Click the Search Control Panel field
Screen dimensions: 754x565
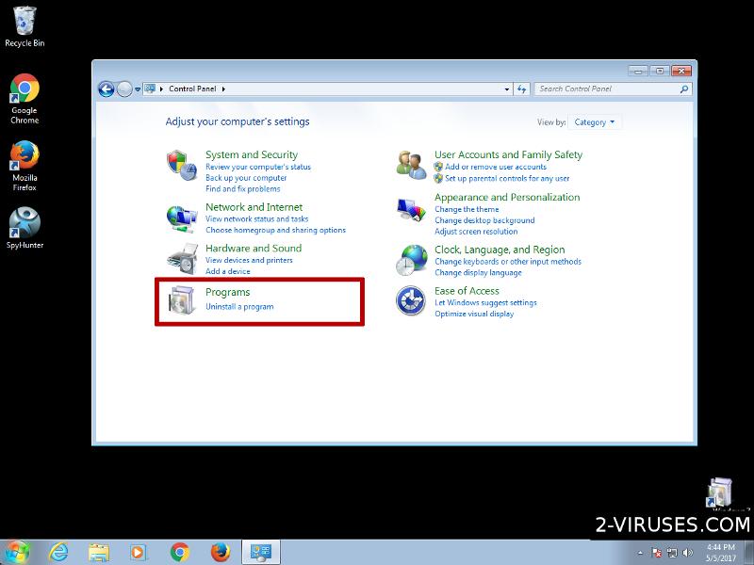click(x=608, y=89)
